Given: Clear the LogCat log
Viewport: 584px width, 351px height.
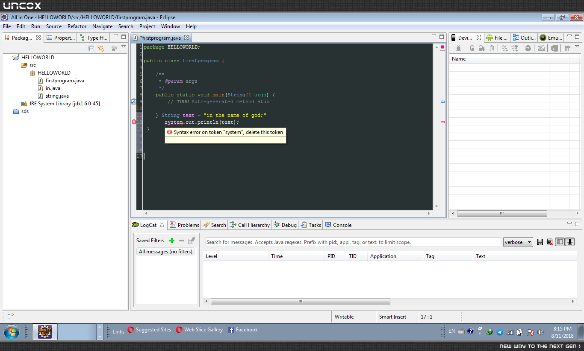Looking at the screenshot, I should pyautogui.click(x=550, y=242).
